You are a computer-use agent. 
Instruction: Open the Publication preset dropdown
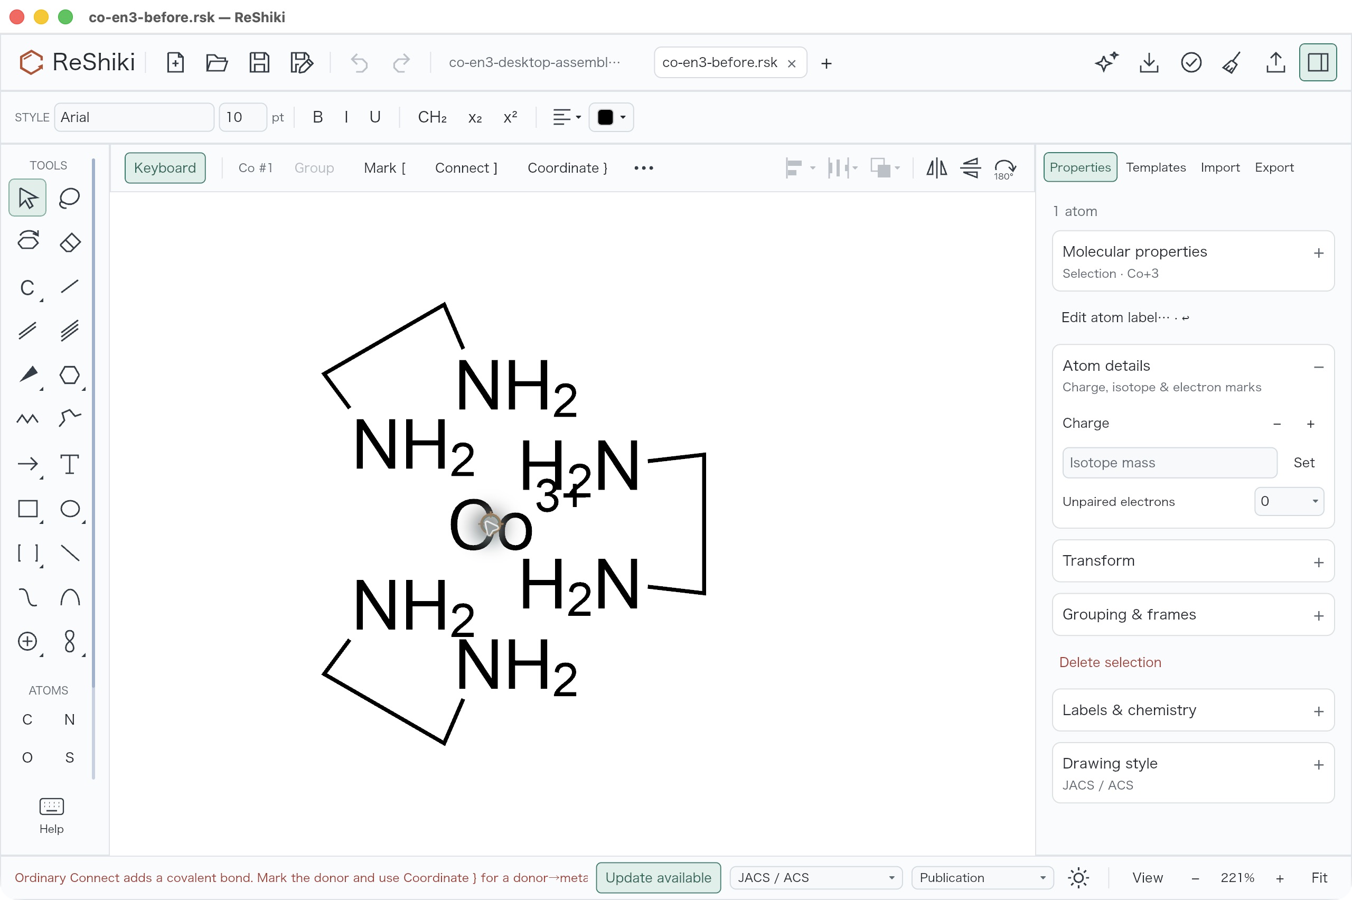(982, 878)
